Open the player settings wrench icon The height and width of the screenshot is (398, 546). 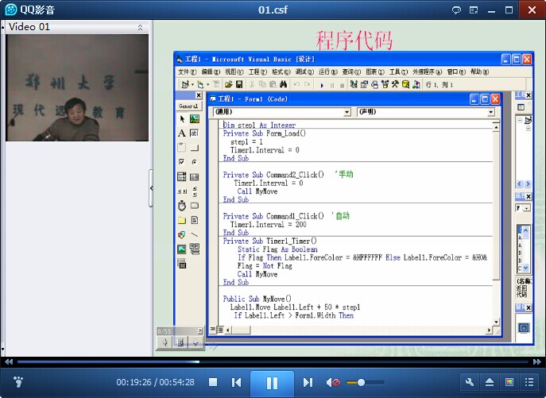click(x=470, y=382)
